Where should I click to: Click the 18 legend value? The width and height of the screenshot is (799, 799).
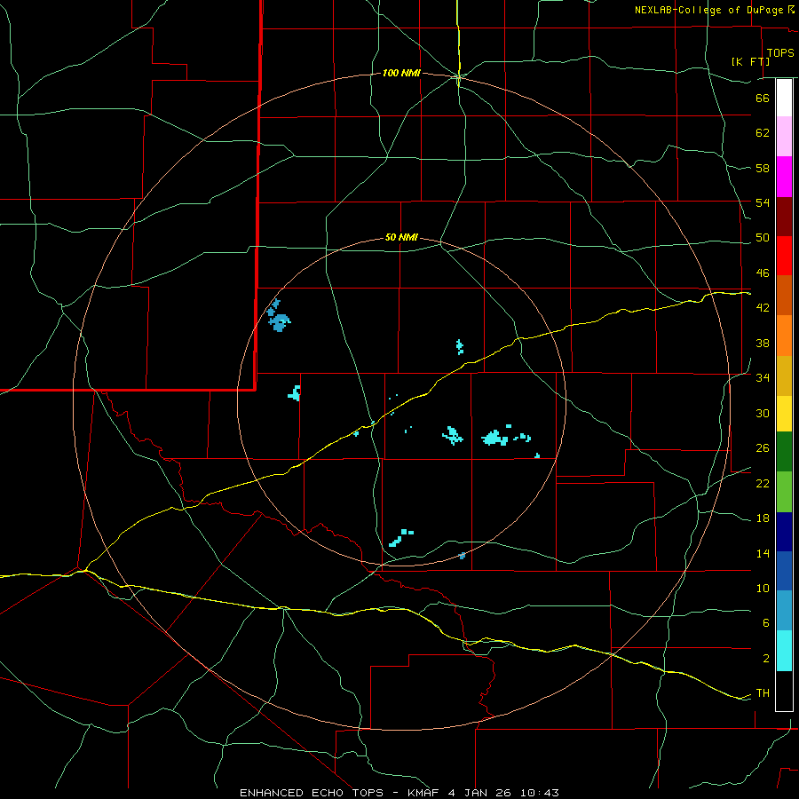coord(763,518)
